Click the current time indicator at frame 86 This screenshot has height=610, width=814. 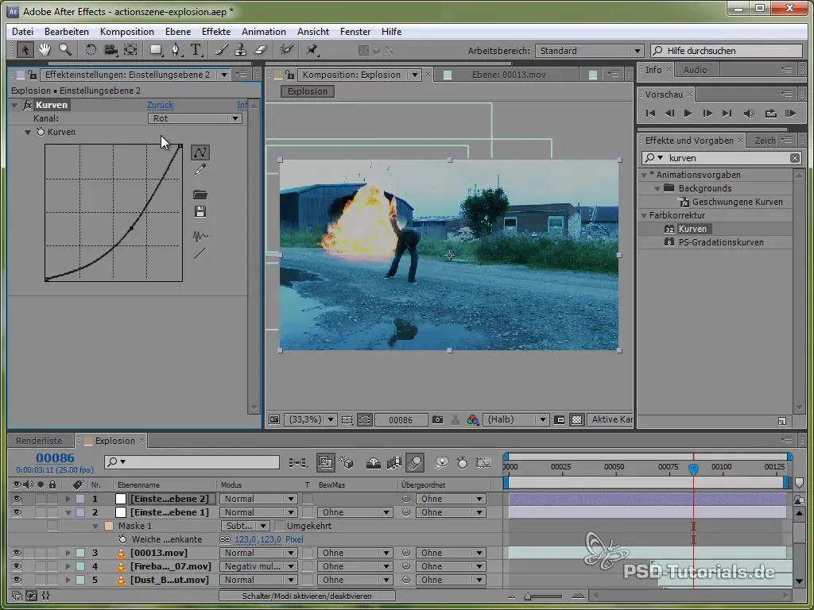pos(693,469)
